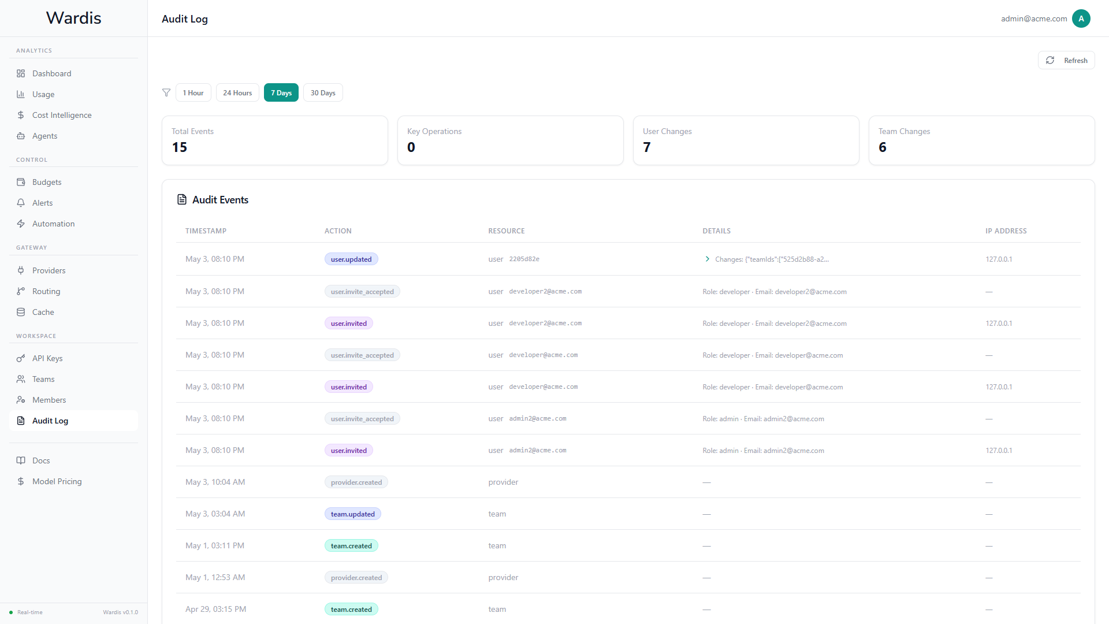Screen dimensions: 1109x624
Task: Select the 7 Days time filter
Action: click(x=281, y=92)
